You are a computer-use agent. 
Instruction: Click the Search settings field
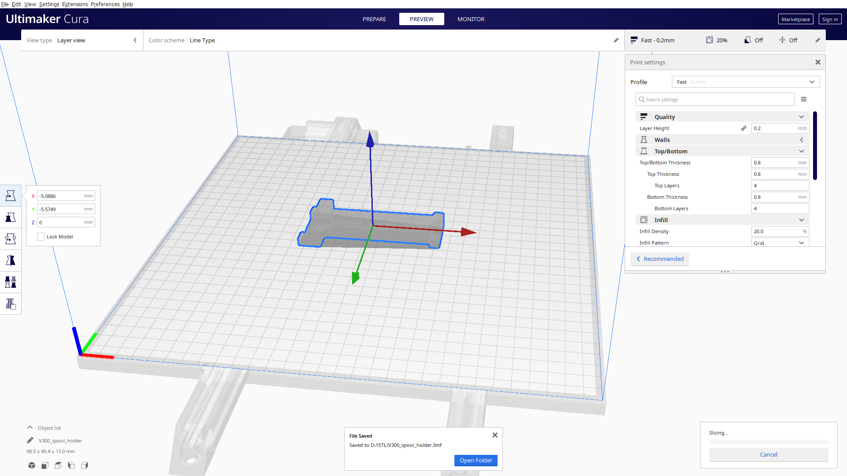coord(715,99)
